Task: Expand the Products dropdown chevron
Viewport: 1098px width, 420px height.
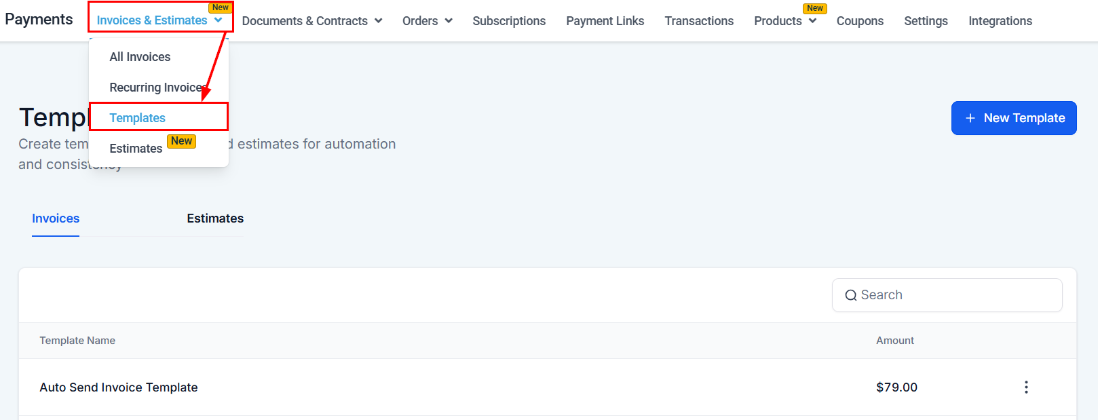Action: (x=812, y=21)
